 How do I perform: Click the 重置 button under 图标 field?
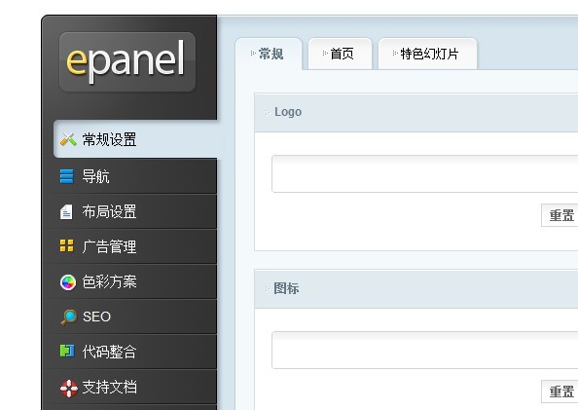click(x=560, y=391)
